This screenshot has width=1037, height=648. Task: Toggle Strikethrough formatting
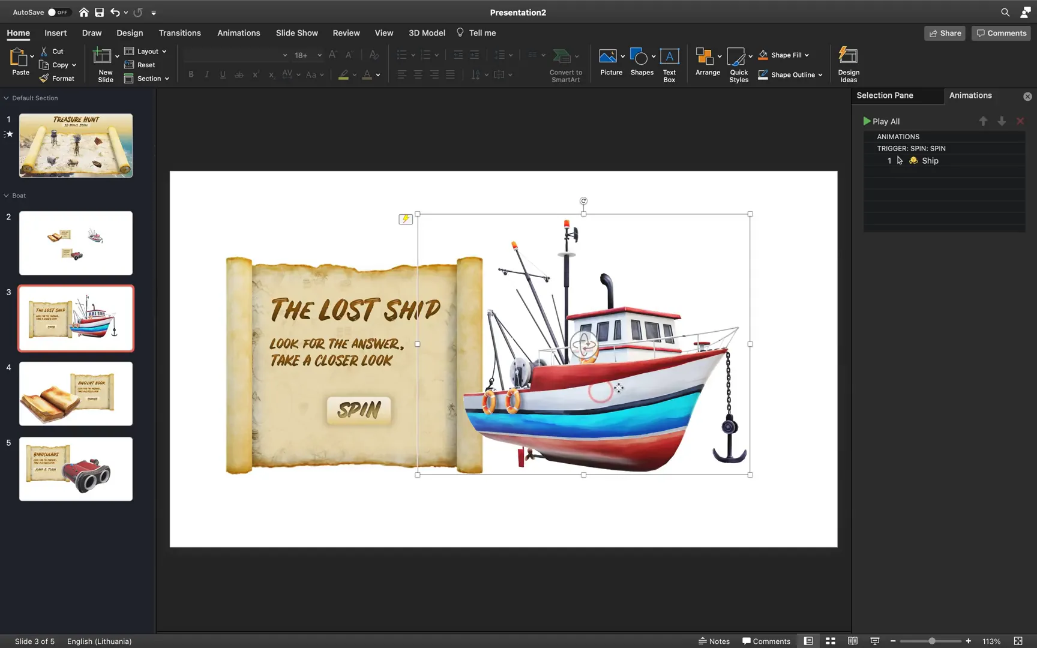click(239, 74)
